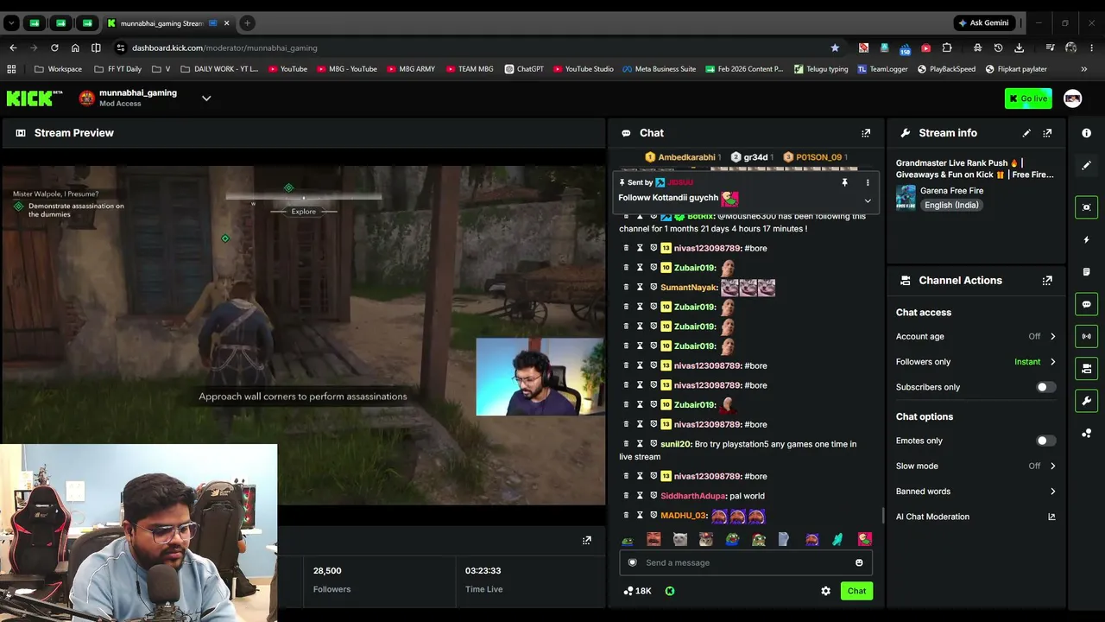This screenshot has height=622, width=1105.
Task: Reload the browser page
Action: [54, 48]
